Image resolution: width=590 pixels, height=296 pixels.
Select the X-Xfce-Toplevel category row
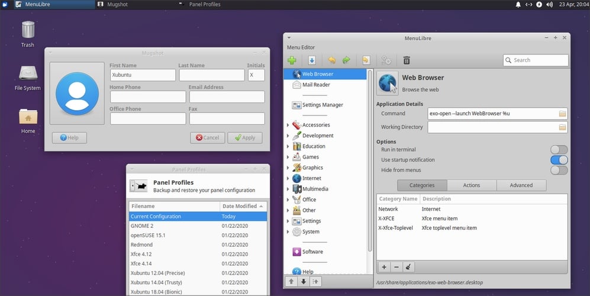tap(472, 228)
